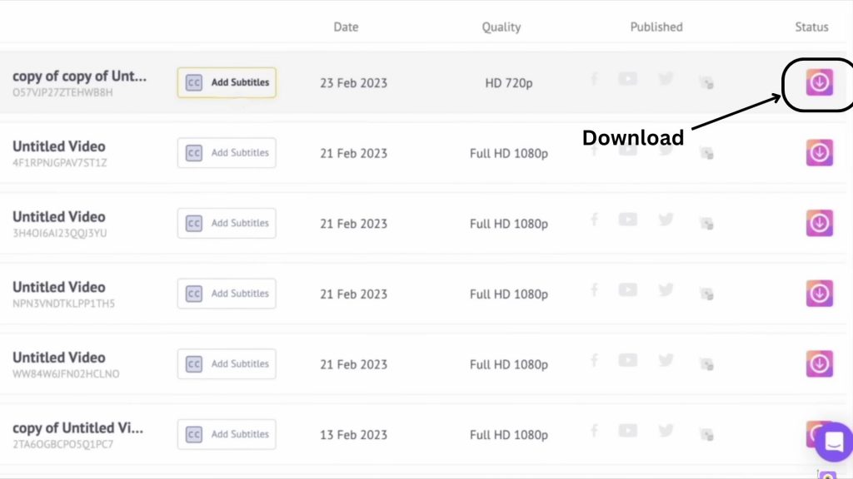
Task: Copy link icon for video NPN3VNDTKLPP1TH5
Action: 706,294
